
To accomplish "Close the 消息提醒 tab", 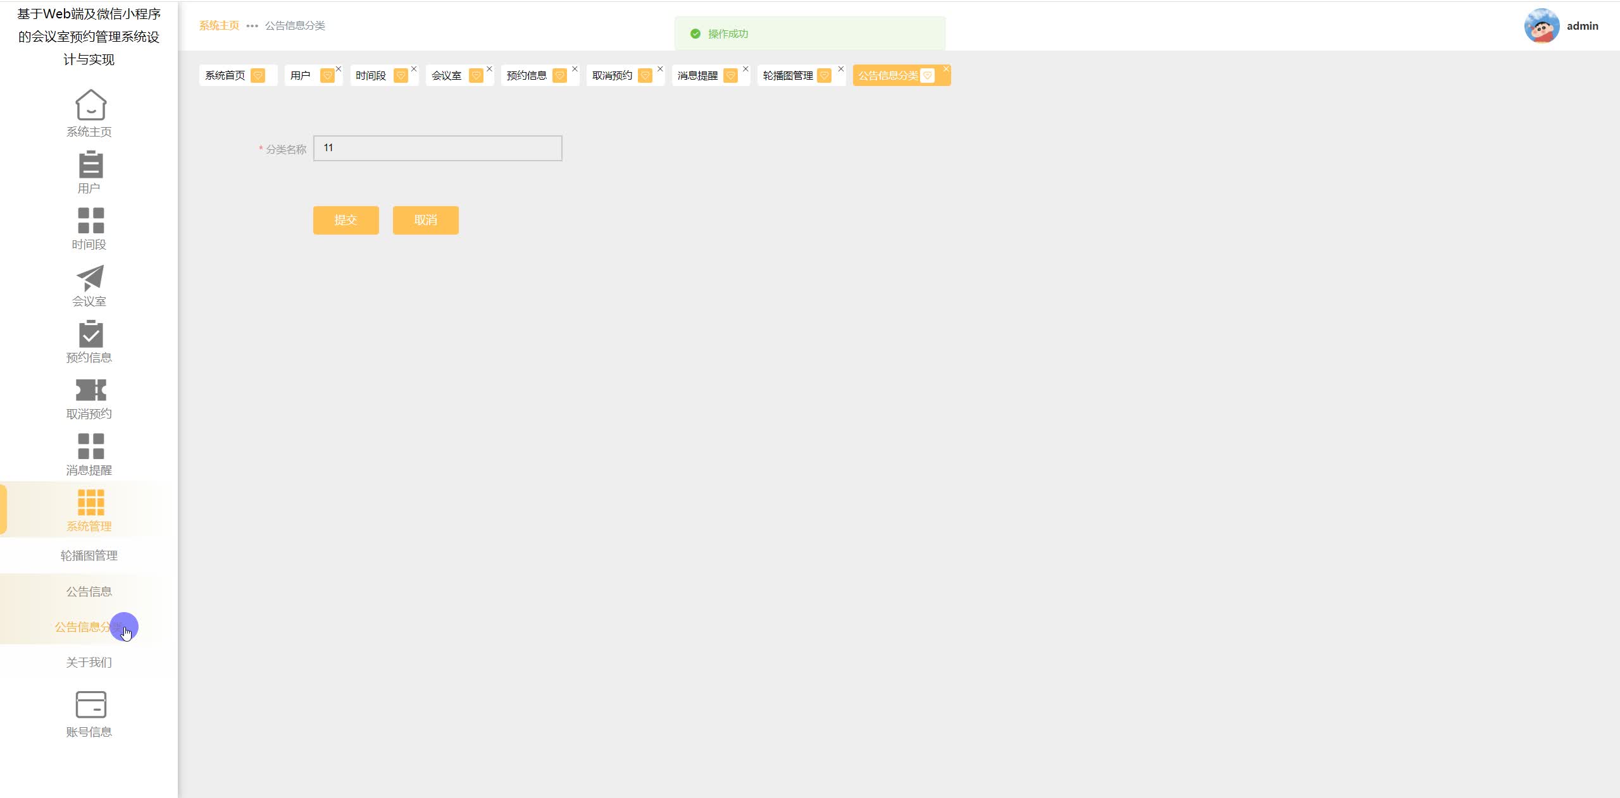I will (745, 69).
